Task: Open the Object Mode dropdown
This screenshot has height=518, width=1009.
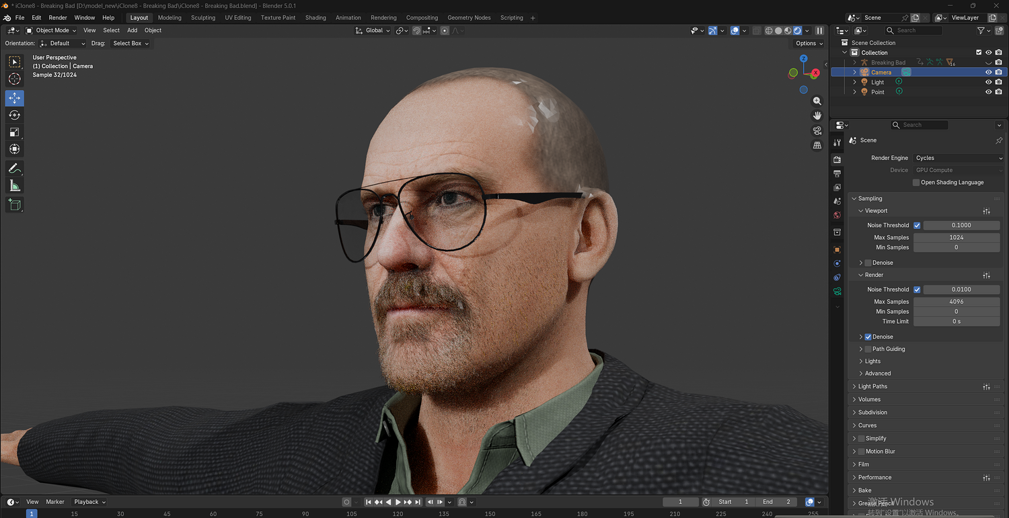Action: coord(51,30)
